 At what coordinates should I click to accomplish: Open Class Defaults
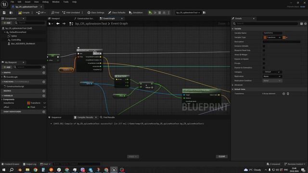tap(116, 12)
